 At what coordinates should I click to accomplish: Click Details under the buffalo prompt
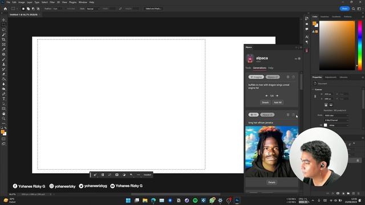click(x=265, y=102)
